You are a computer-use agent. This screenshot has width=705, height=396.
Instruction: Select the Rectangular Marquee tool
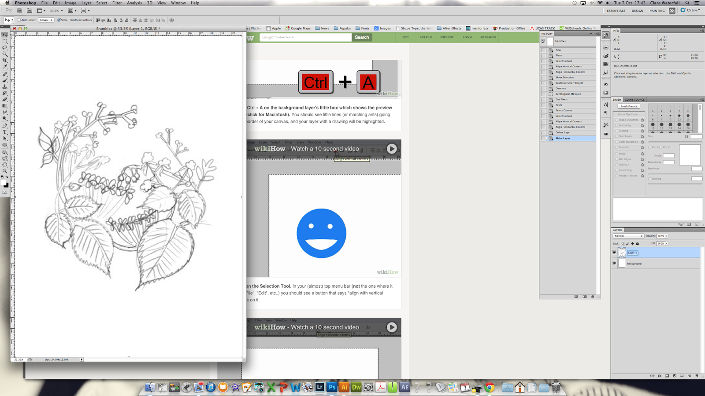click(x=5, y=41)
